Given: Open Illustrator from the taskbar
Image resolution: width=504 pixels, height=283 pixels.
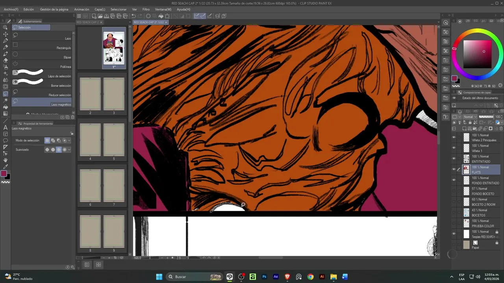Looking at the screenshot, I should click(322, 277).
